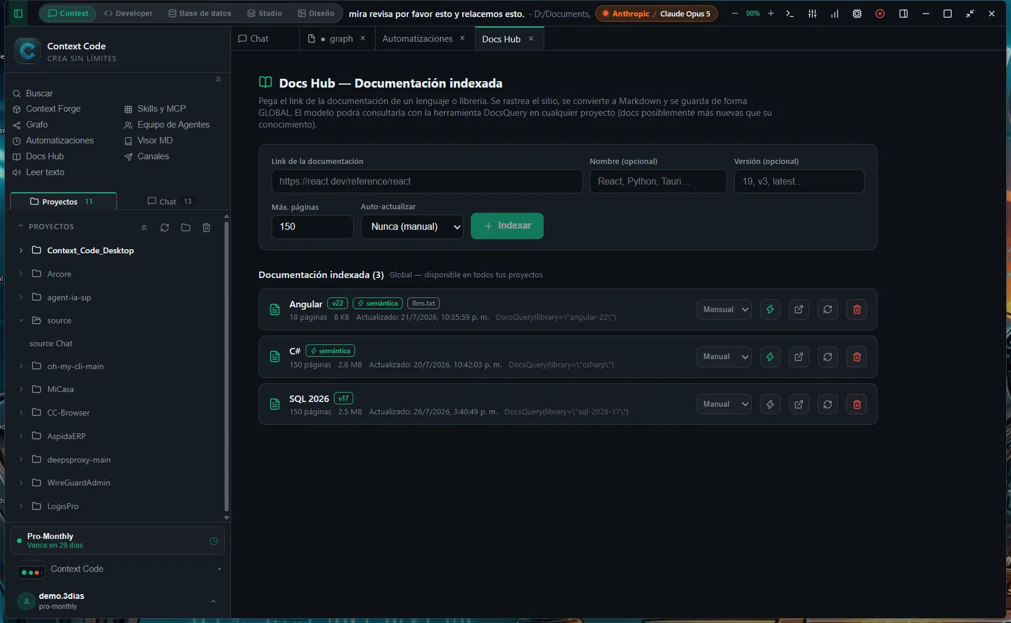Image resolution: width=1011 pixels, height=623 pixels.
Task: Collapse the sidebar menu with double chevron
Action: click(218, 79)
